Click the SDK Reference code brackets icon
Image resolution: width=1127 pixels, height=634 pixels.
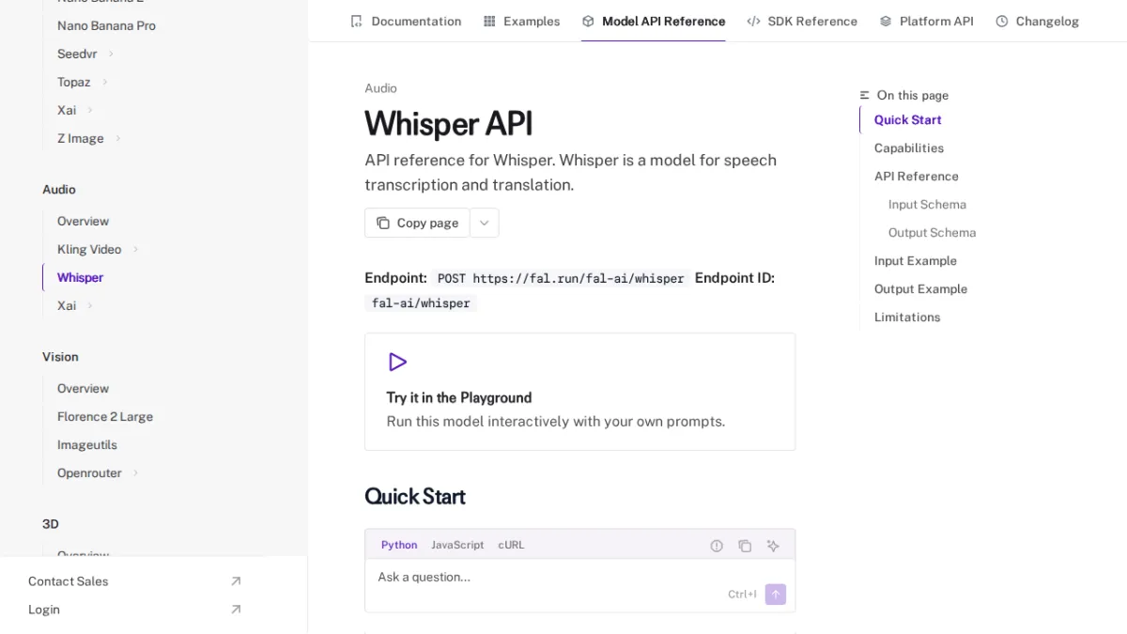(754, 21)
